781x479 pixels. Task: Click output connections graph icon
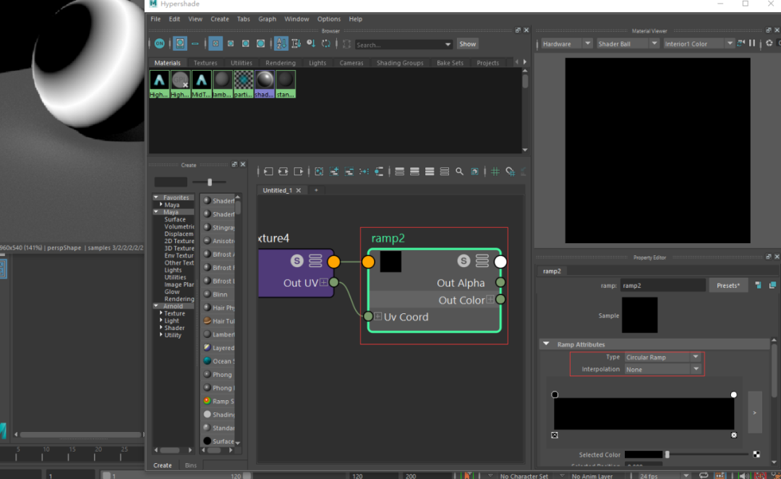(x=299, y=171)
